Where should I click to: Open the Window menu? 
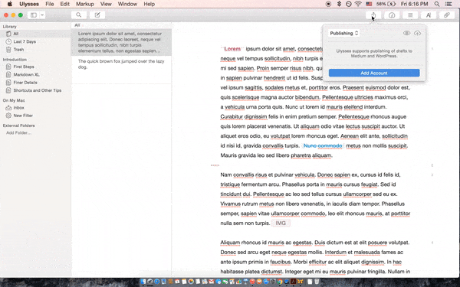pyautogui.click(x=127, y=4)
